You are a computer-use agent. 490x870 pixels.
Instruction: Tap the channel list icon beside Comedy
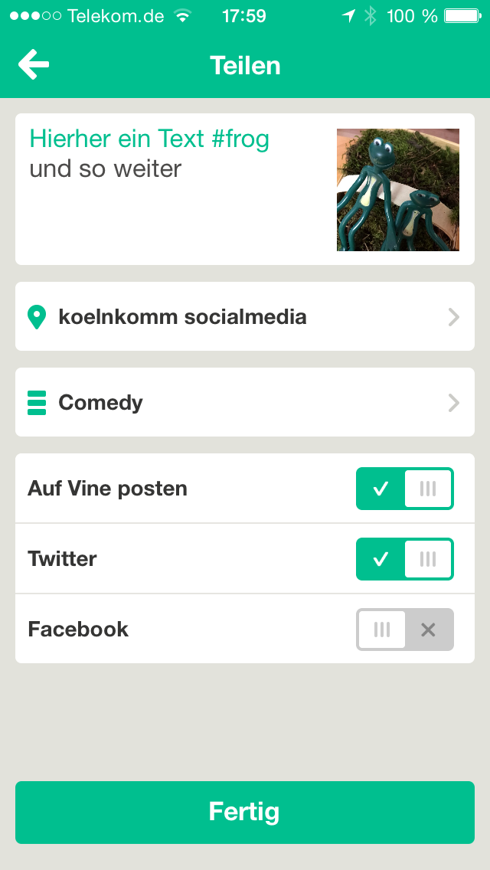37,403
